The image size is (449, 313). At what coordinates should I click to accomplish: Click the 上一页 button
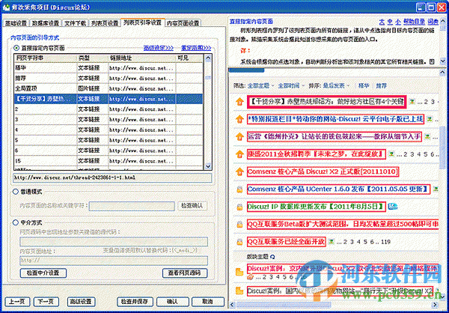tap(17, 302)
